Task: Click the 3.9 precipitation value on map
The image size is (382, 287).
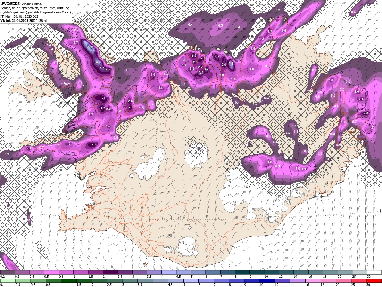Action: (x=98, y=62)
